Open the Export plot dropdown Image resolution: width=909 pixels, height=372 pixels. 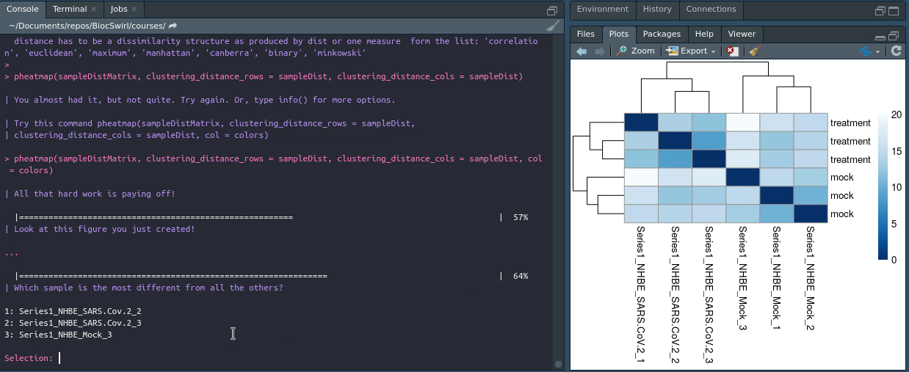692,51
